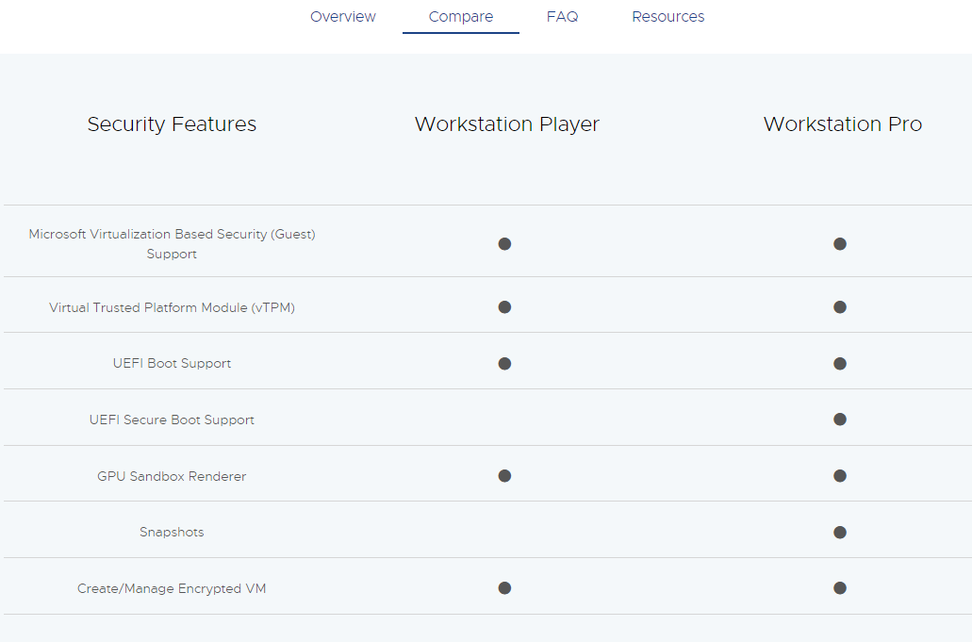Click Pro dot in the vTPM row
The height and width of the screenshot is (642, 972).
tap(840, 307)
